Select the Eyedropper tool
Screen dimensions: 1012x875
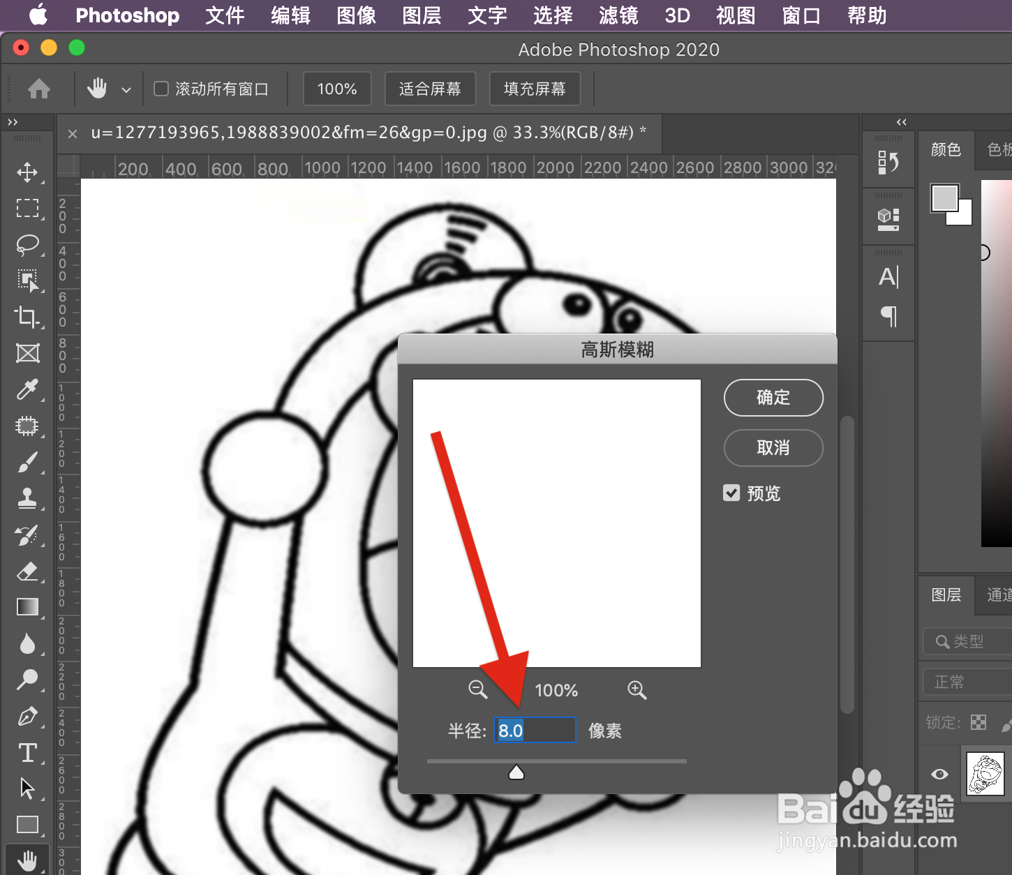click(27, 389)
